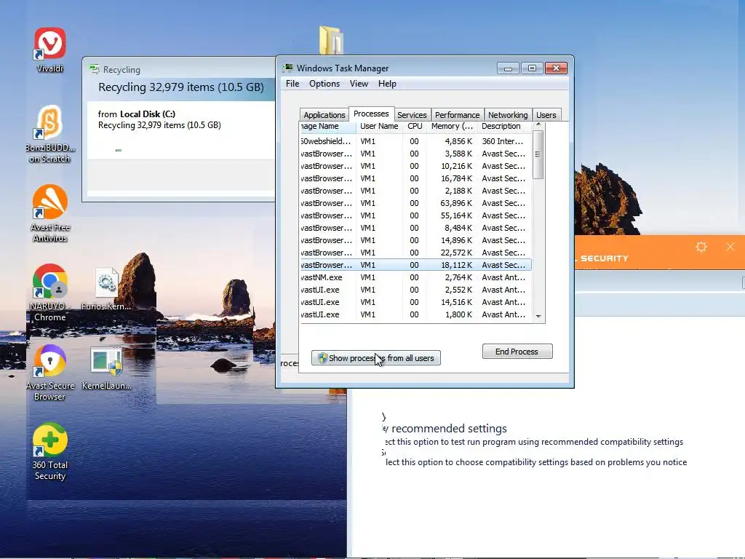Select AvastBrowser process using 2,188 K
This screenshot has height=559, width=745.
[415, 191]
